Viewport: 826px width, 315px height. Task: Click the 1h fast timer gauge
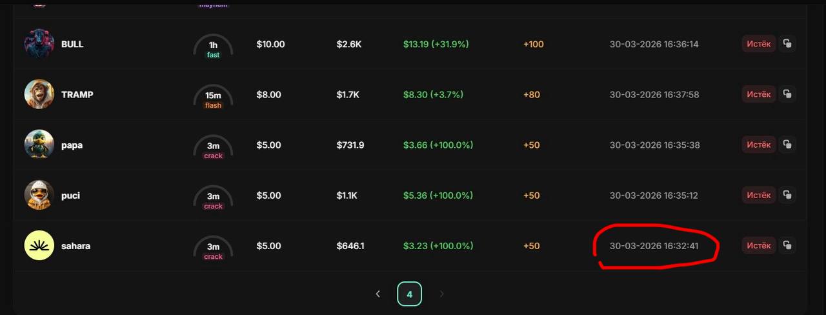[213, 46]
